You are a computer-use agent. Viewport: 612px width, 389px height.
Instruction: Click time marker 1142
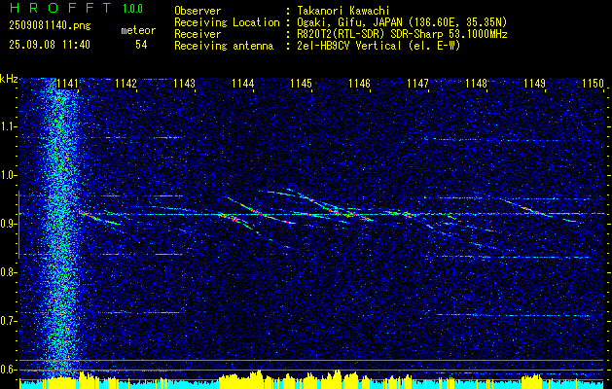[126, 83]
